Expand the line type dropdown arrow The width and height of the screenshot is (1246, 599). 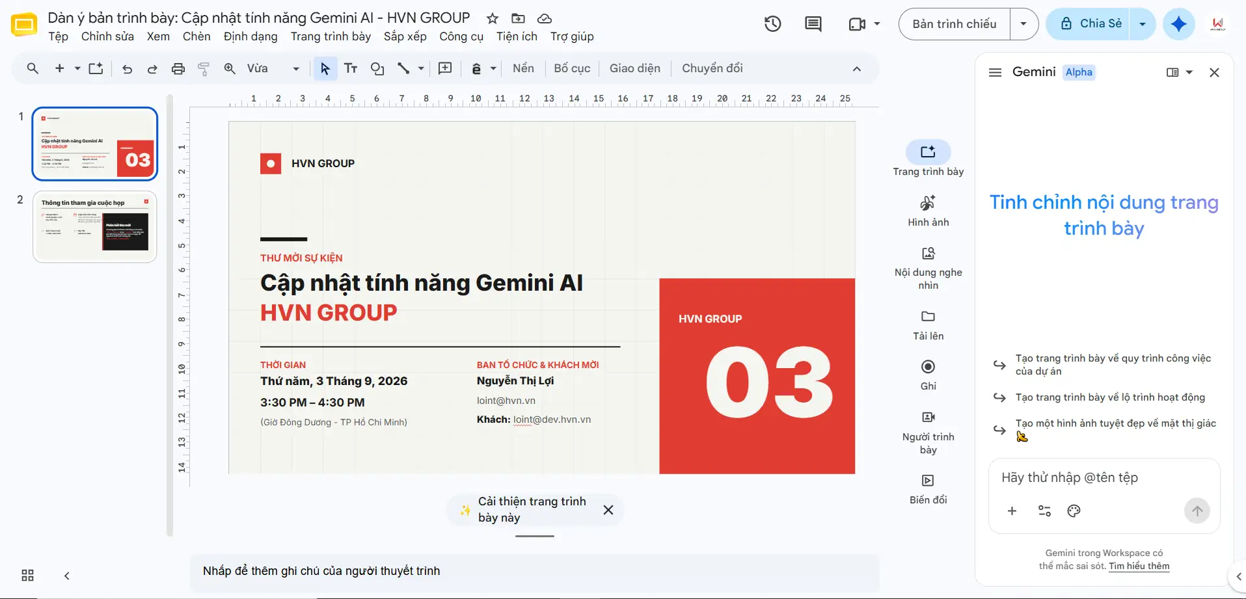point(421,68)
